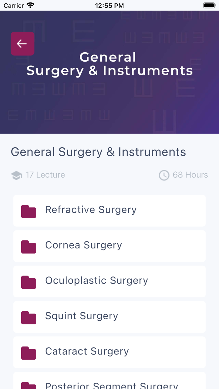Tap the 12:55 PM clock display
Image resolution: width=219 pixels, height=389 pixels.
point(109,5)
